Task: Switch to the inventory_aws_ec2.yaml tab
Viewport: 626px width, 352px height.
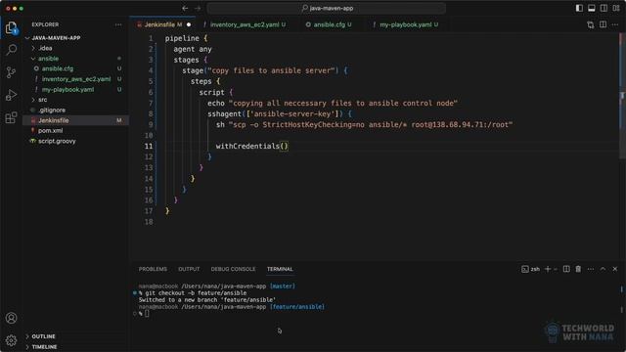Action: pyautogui.click(x=245, y=24)
